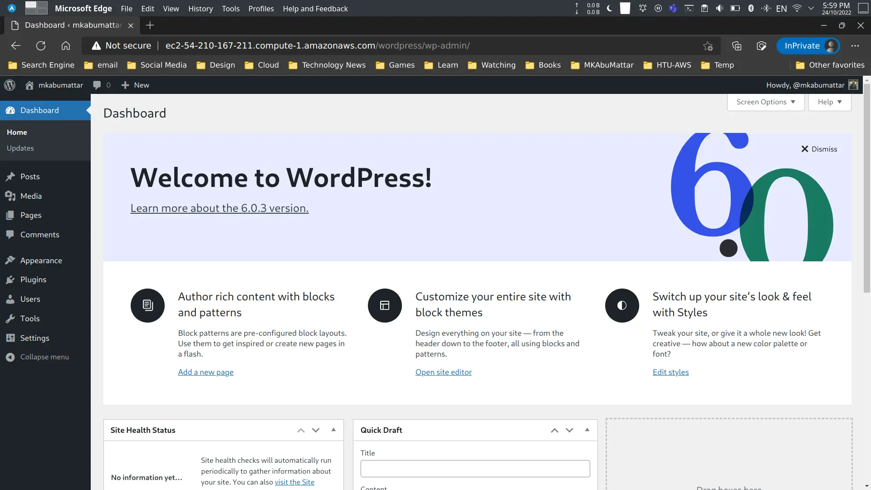Select Updates under Dashboard Home
The height and width of the screenshot is (490, 871).
coord(20,148)
